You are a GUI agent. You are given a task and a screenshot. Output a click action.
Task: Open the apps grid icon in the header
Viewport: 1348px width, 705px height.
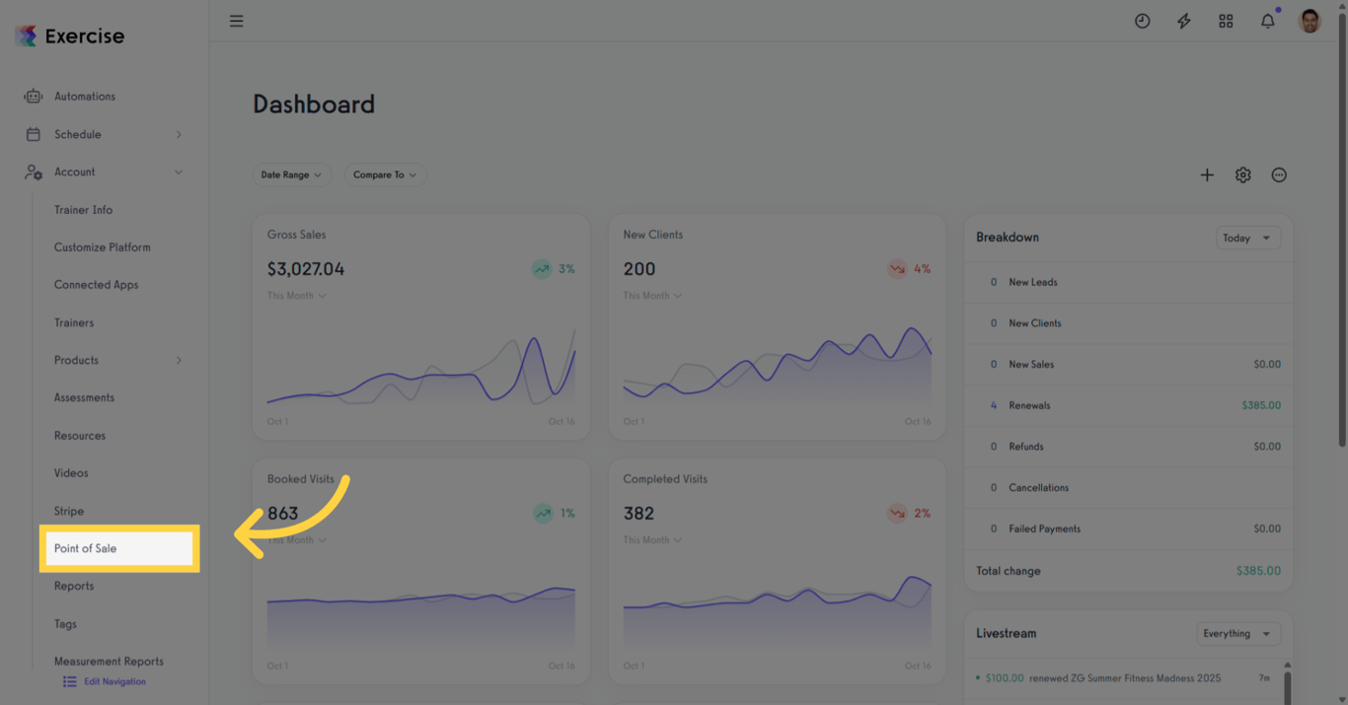click(1226, 21)
